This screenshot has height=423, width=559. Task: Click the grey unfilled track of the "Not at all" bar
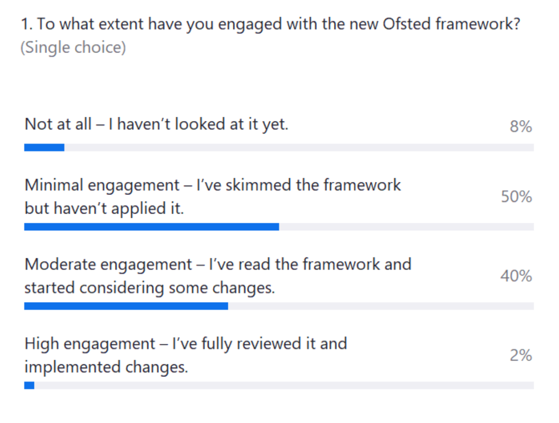(x=298, y=148)
